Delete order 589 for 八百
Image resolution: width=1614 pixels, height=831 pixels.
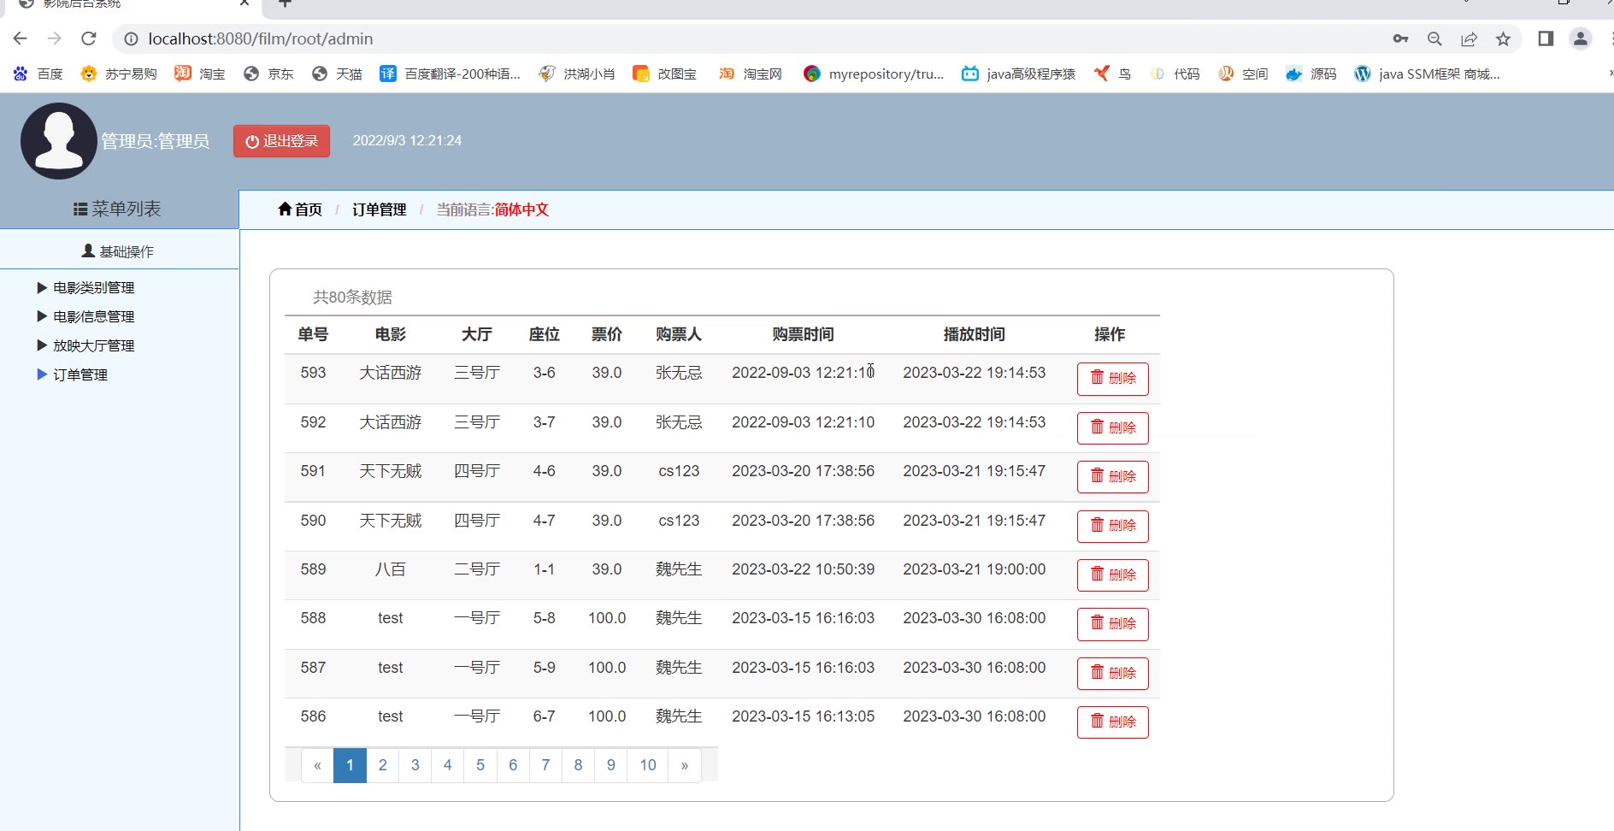point(1112,575)
